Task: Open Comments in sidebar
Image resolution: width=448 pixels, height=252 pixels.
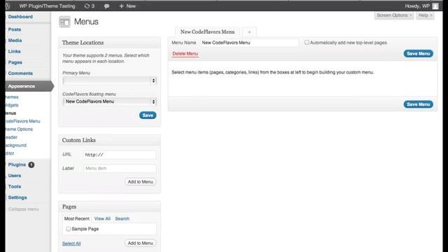Action: click(x=20, y=73)
